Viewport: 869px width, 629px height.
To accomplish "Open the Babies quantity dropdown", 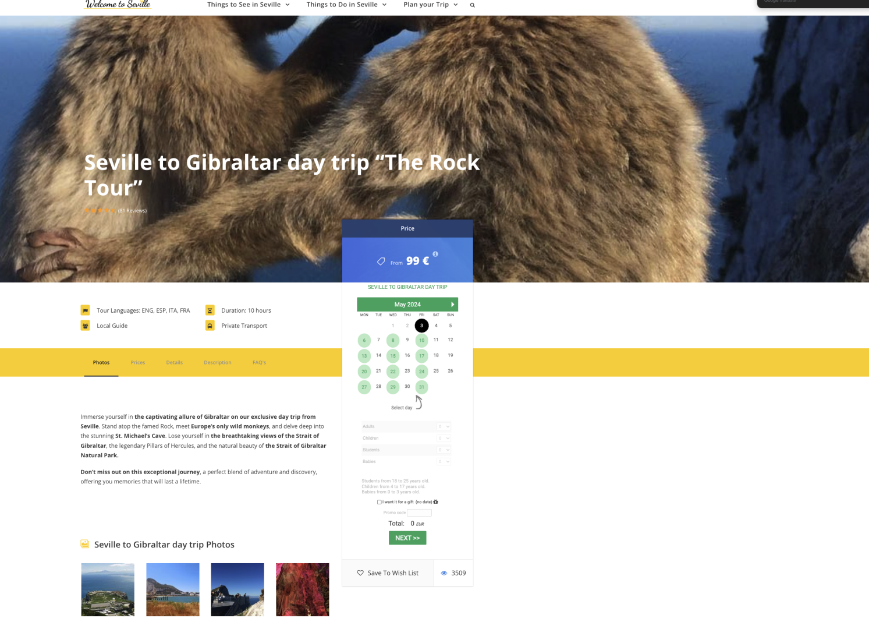I will pos(444,461).
